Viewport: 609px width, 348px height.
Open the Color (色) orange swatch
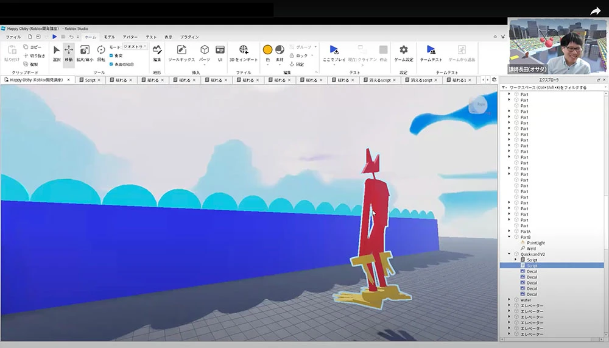[267, 50]
